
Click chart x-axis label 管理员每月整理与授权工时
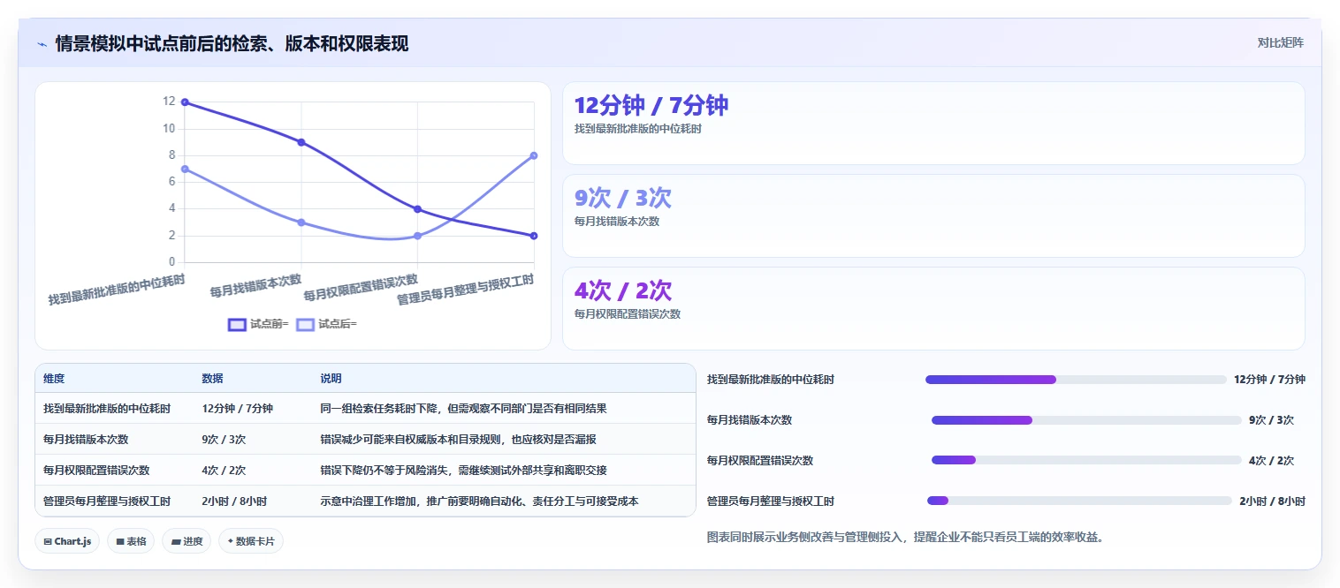(x=466, y=290)
